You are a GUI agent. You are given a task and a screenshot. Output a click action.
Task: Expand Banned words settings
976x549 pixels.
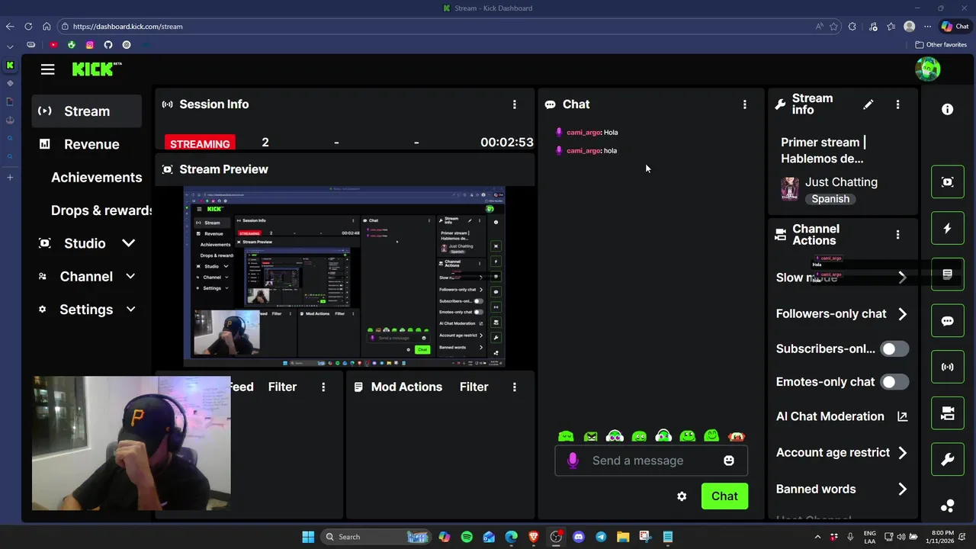pos(903,490)
